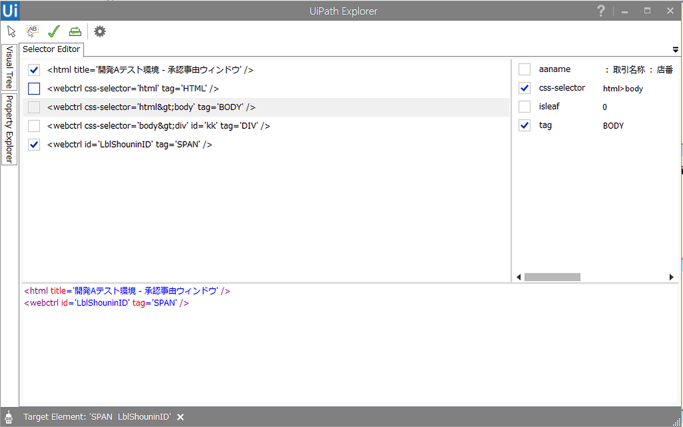Check the isleaf attribute checkbox

(524, 106)
